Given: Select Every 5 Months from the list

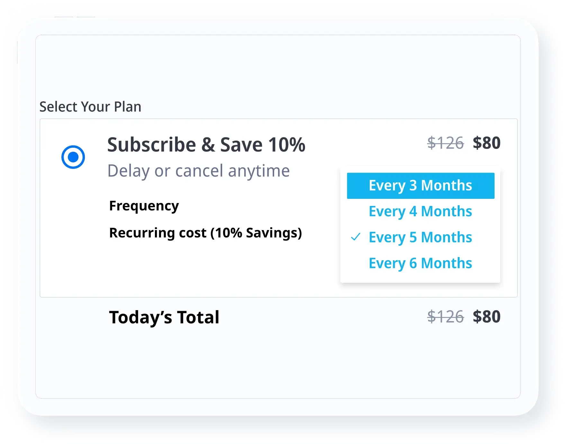Looking at the screenshot, I should pyautogui.click(x=420, y=237).
